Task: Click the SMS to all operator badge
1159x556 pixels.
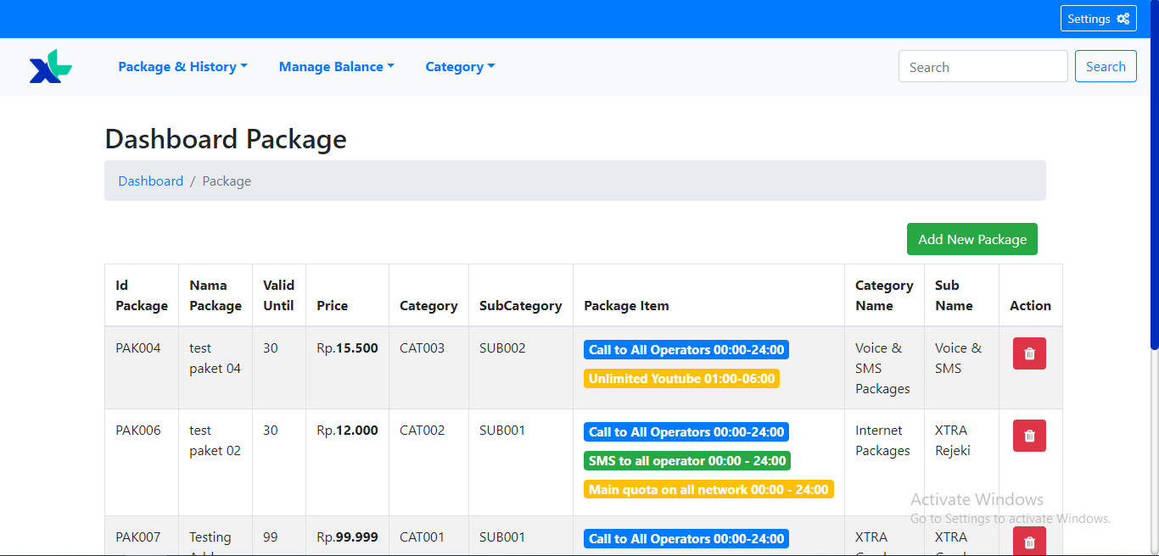Action: 687,461
